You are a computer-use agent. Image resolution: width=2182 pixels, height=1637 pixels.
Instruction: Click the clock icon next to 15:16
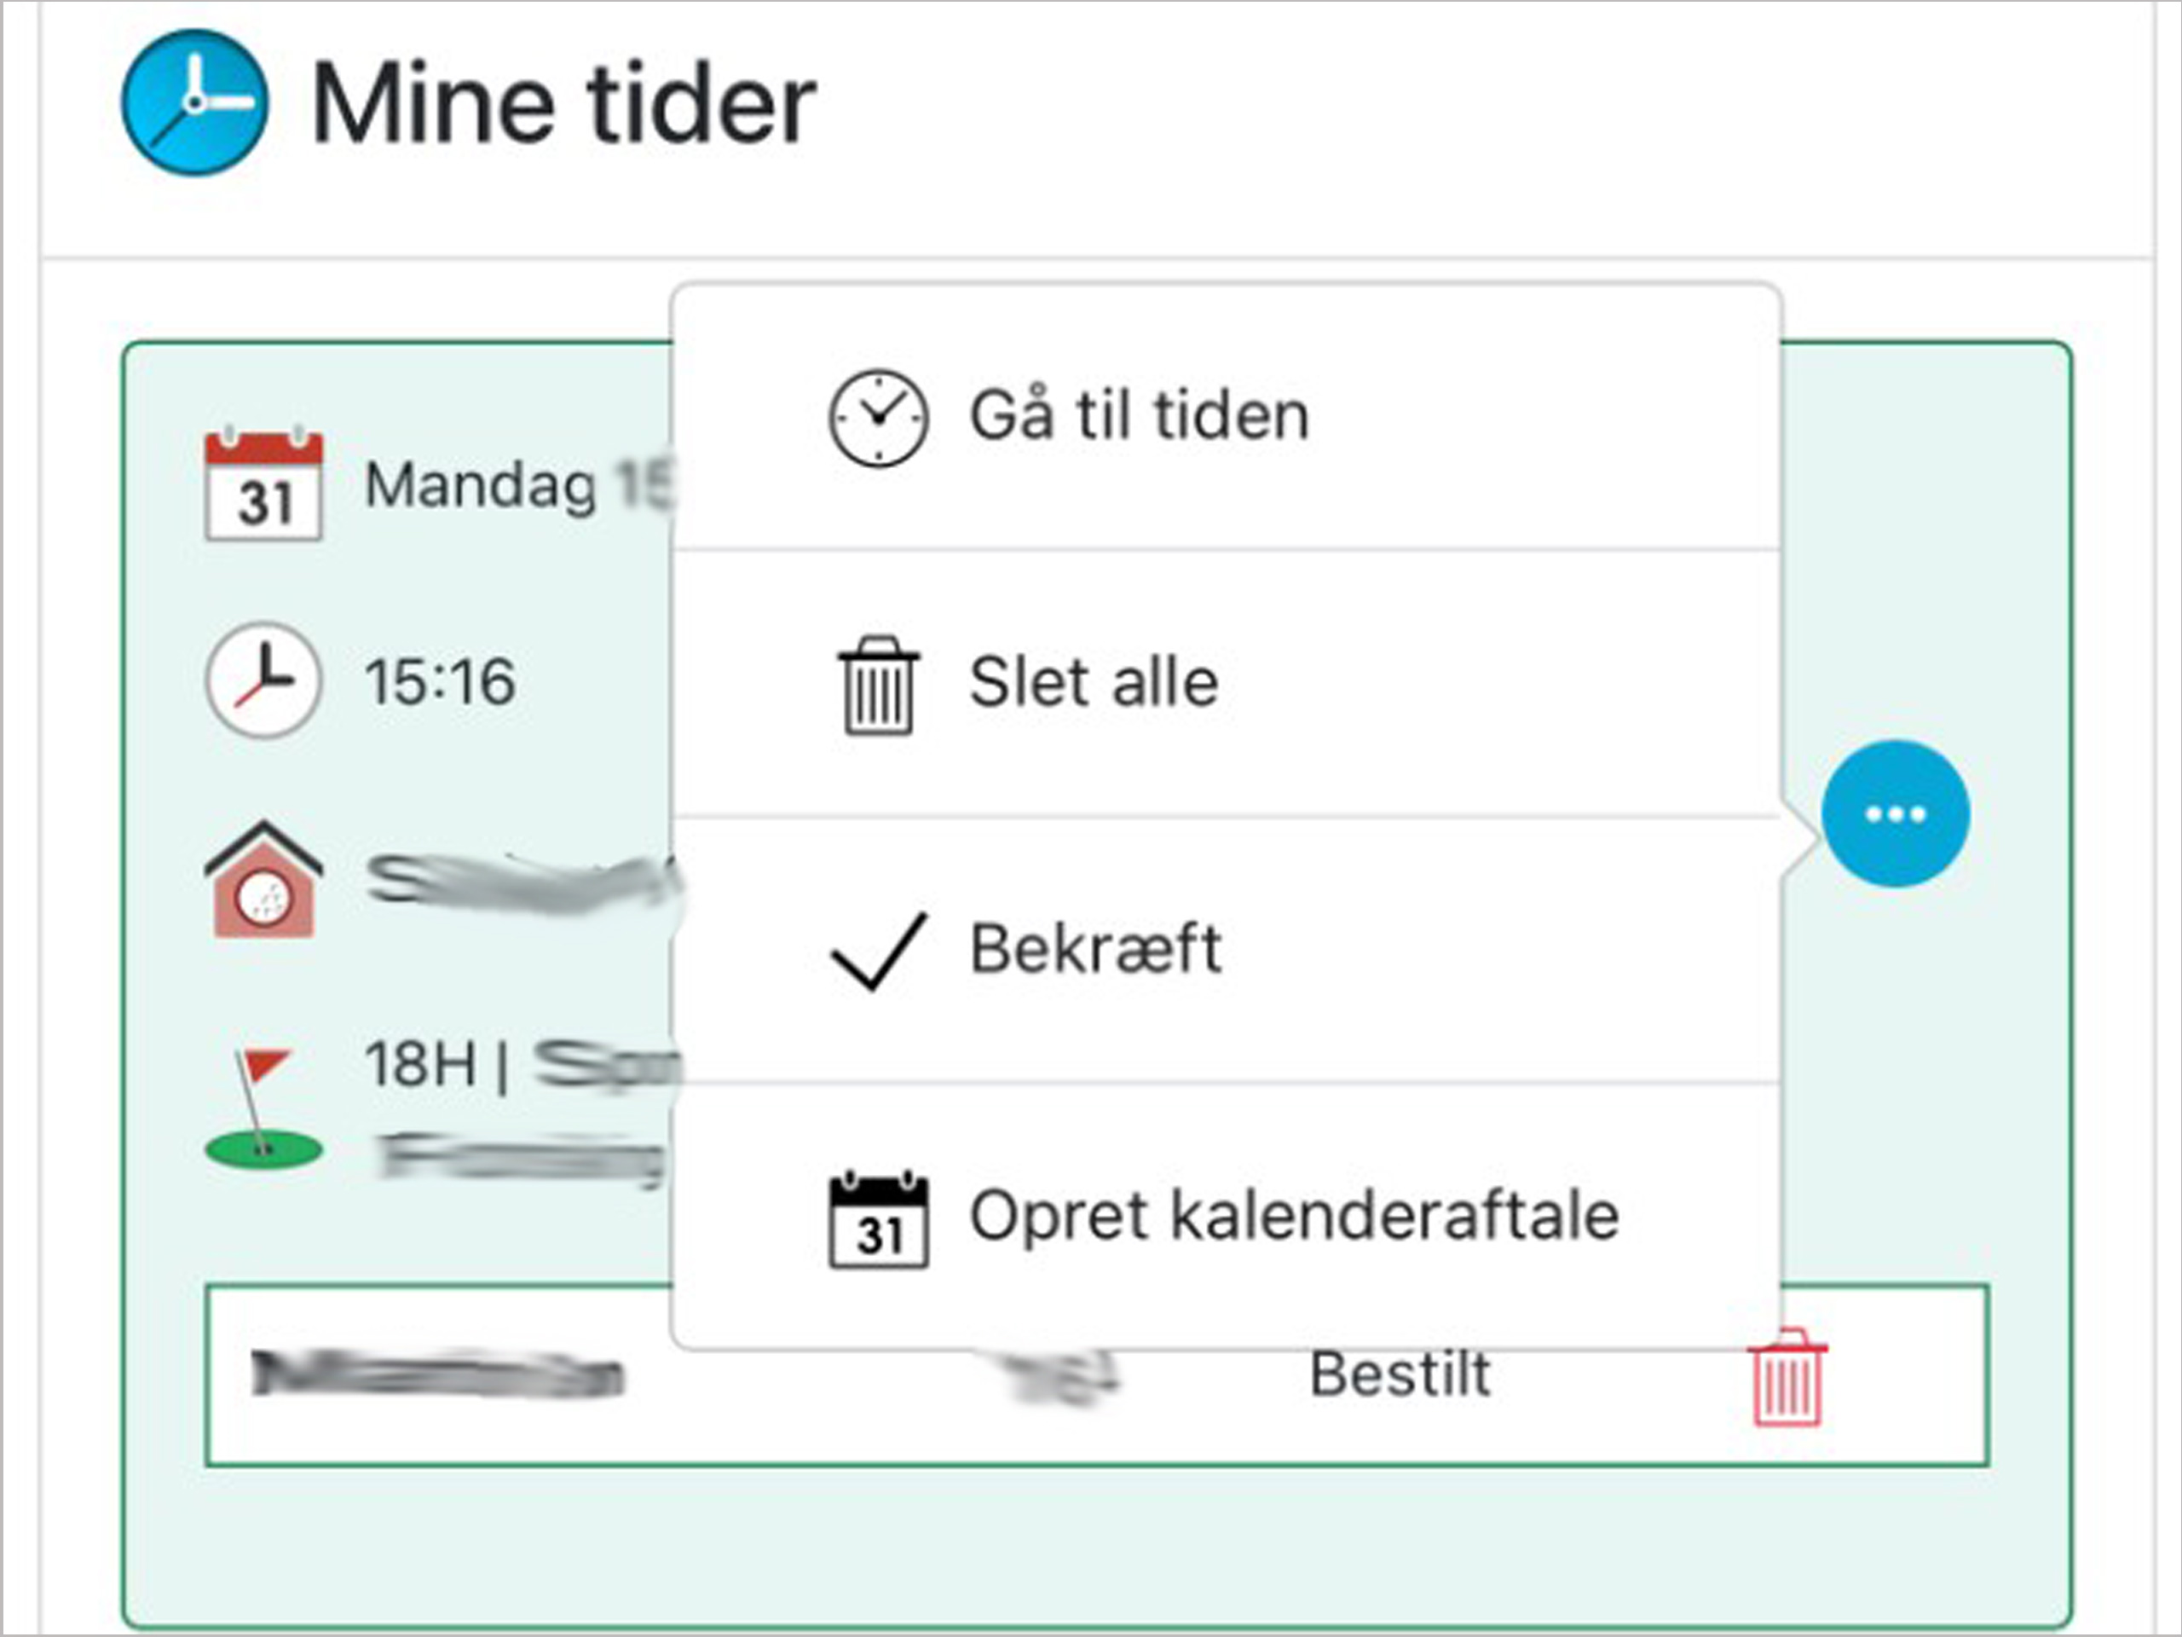[x=263, y=681]
